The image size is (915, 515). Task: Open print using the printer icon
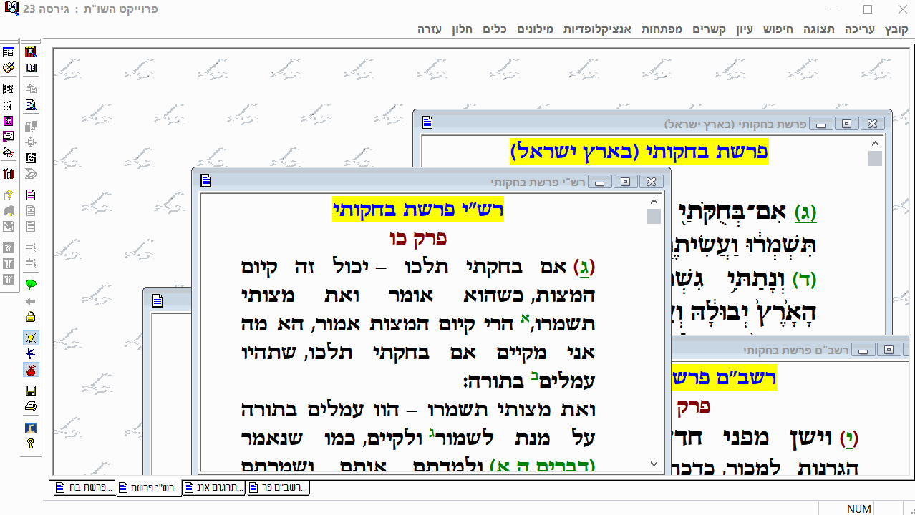point(29,407)
